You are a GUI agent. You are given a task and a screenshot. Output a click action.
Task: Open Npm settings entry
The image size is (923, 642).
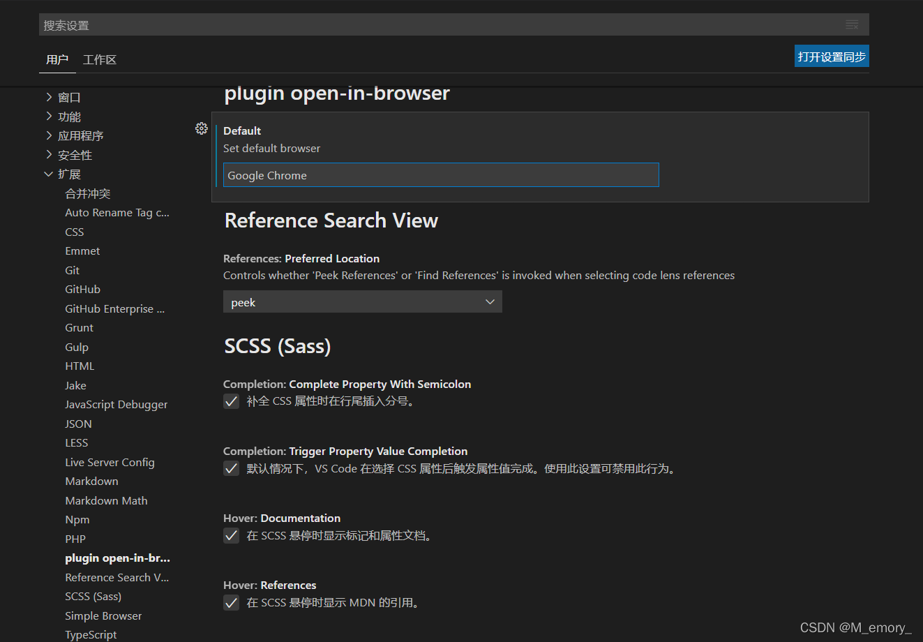pyautogui.click(x=77, y=519)
